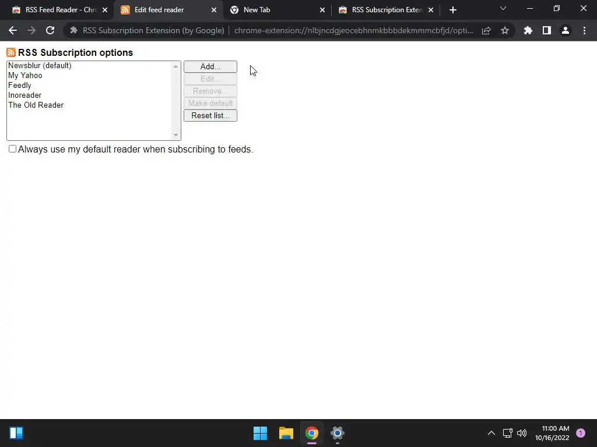Close the RSS Subscription Extension tab
This screenshot has height=447, width=597.
[431, 10]
